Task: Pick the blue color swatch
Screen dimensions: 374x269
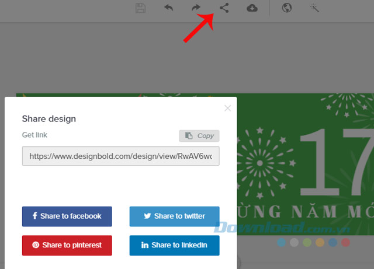Action: [333, 243]
